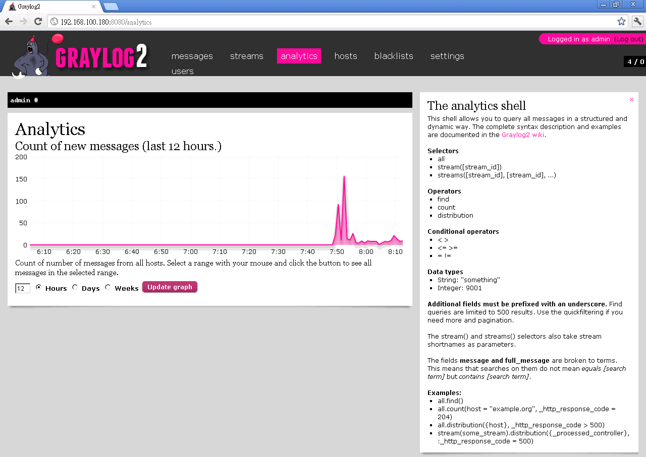Click the Graylog2 logo
This screenshot has width=646, height=457.
[x=81, y=55]
